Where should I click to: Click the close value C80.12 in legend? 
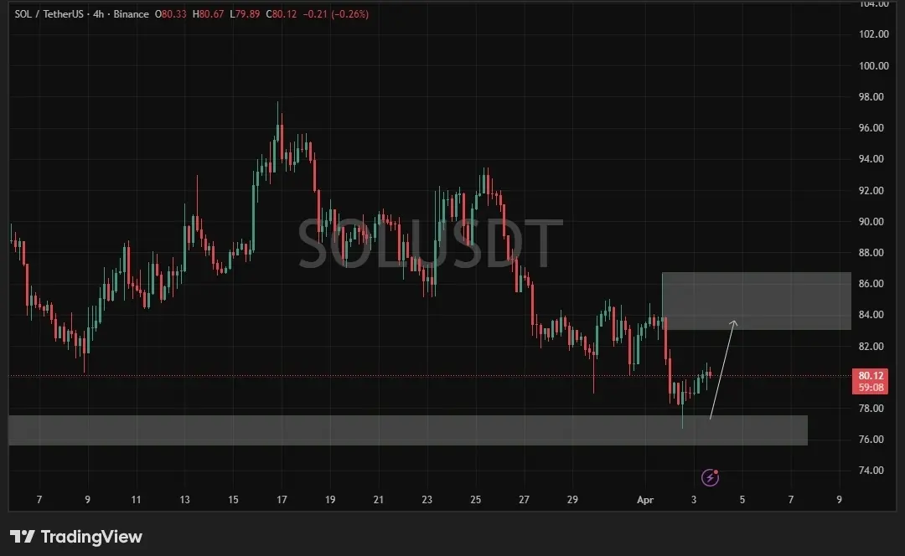click(281, 14)
